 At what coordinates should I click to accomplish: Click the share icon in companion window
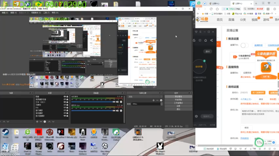click(x=211, y=40)
